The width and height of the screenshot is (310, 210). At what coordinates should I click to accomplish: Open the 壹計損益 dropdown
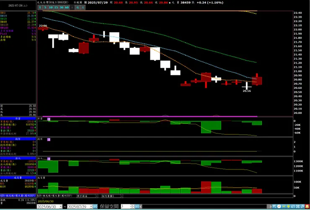(x=97, y=196)
